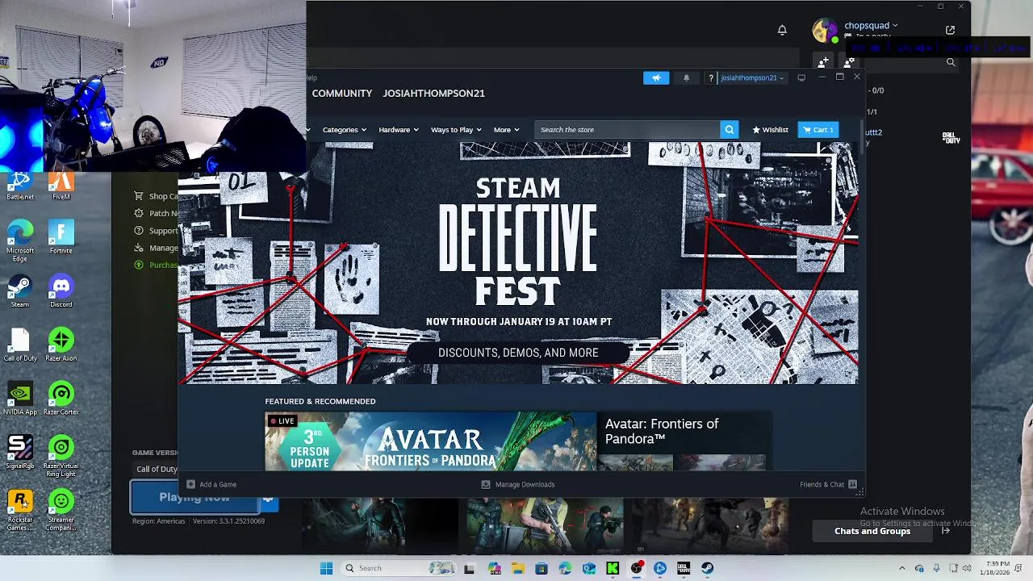
Task: Switch to Big Picture mode monitor icon
Action: point(801,77)
